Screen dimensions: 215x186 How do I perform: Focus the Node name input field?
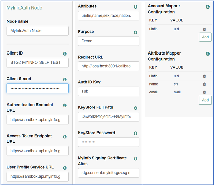(x=37, y=31)
